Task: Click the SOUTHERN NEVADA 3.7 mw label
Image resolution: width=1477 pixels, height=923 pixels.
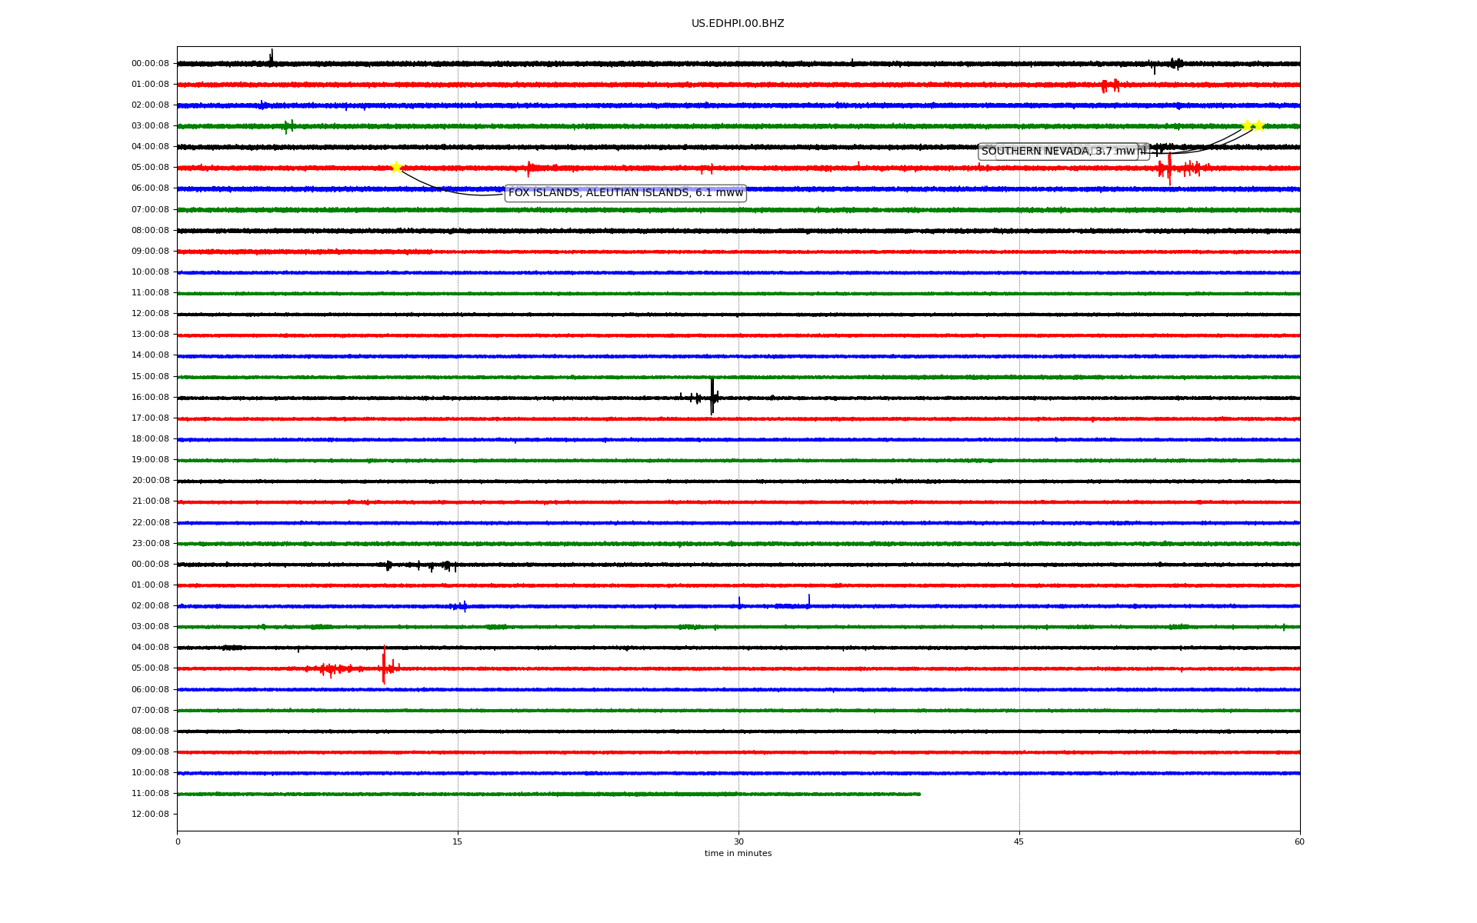Action: tap(1058, 152)
